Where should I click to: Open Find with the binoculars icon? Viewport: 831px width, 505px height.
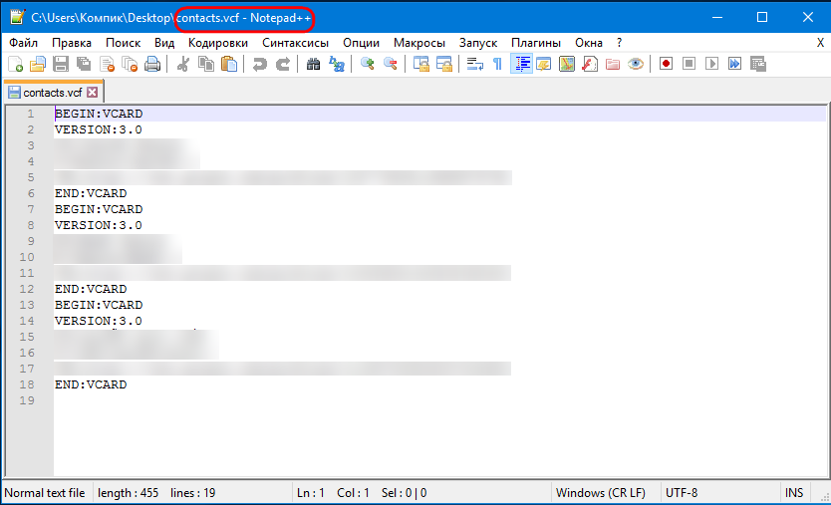coord(313,64)
